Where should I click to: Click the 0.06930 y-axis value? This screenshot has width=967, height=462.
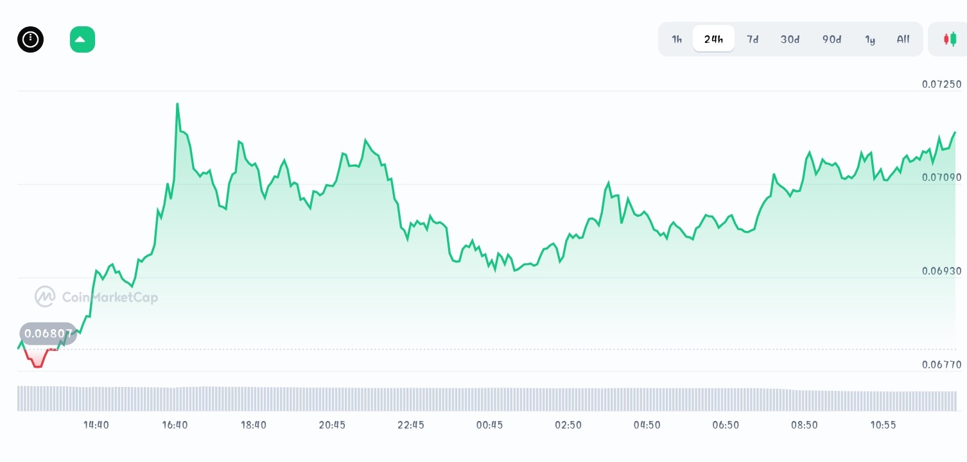coord(942,271)
